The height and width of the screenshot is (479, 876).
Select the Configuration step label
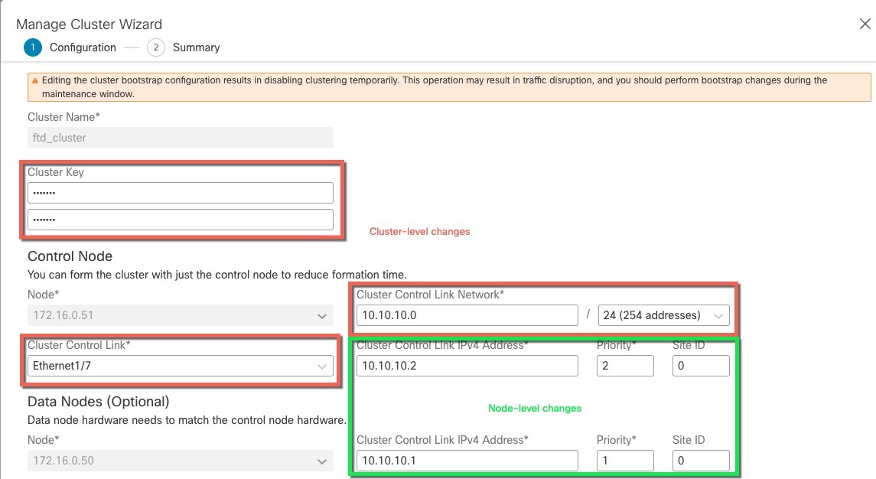click(83, 47)
